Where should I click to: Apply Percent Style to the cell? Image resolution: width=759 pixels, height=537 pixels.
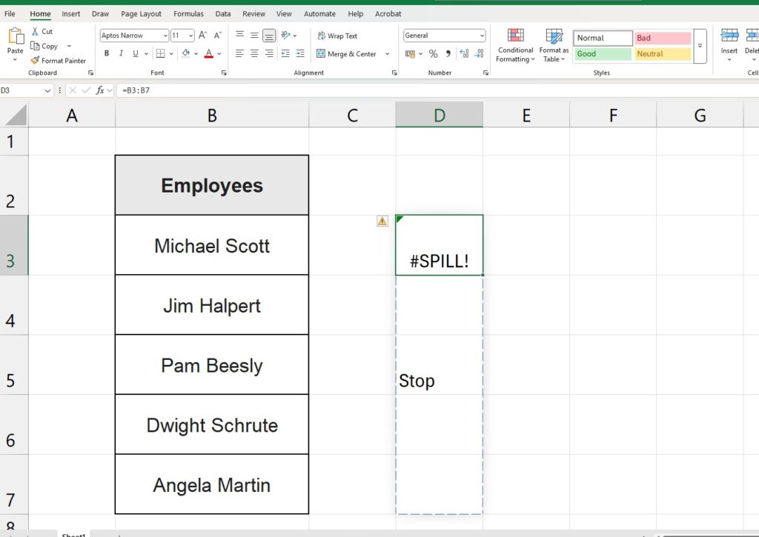tap(434, 53)
